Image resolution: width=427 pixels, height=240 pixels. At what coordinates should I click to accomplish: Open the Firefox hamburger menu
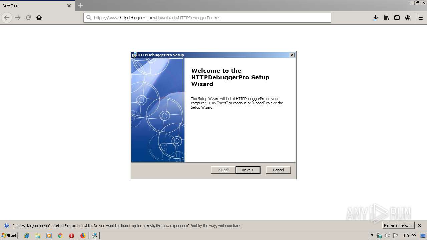[421, 18]
